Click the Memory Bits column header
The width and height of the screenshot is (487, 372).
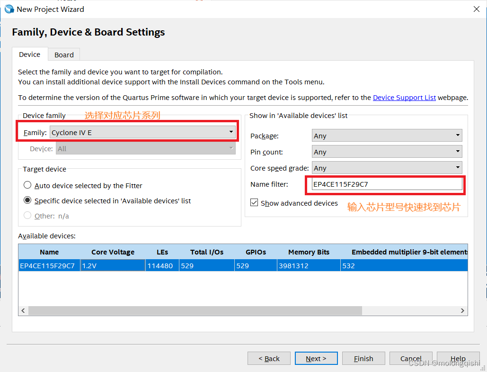309,252
